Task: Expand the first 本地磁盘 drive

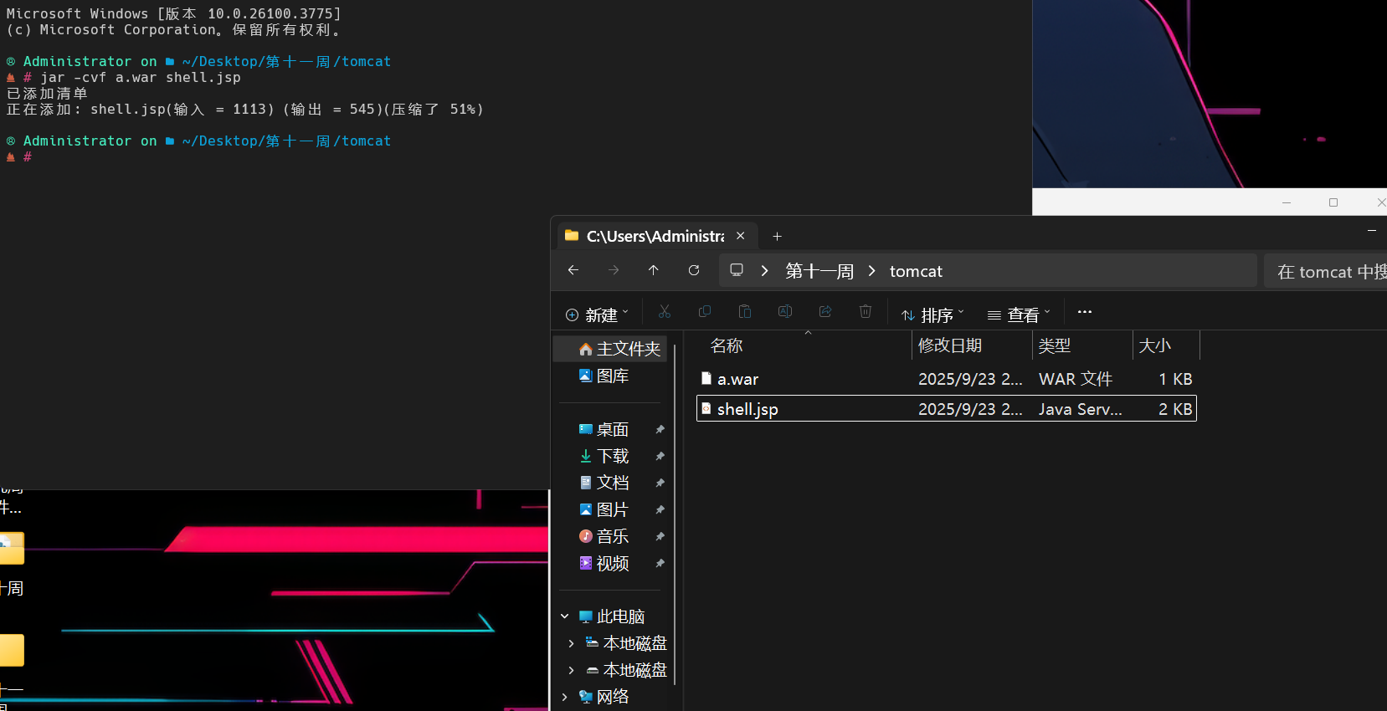Action: (x=571, y=643)
